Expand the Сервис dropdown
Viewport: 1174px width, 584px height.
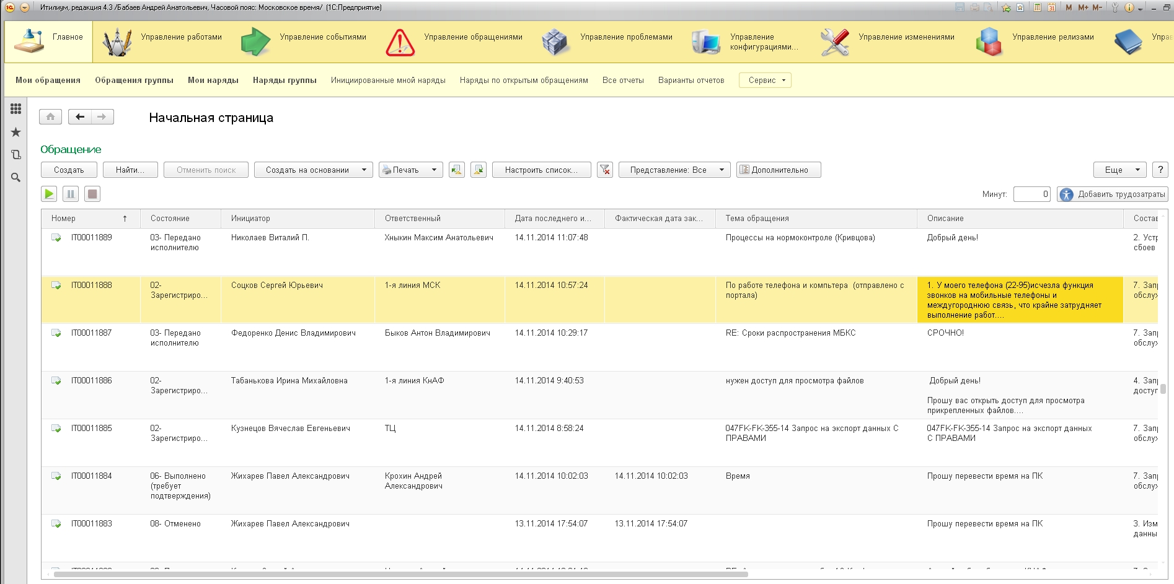(x=765, y=80)
